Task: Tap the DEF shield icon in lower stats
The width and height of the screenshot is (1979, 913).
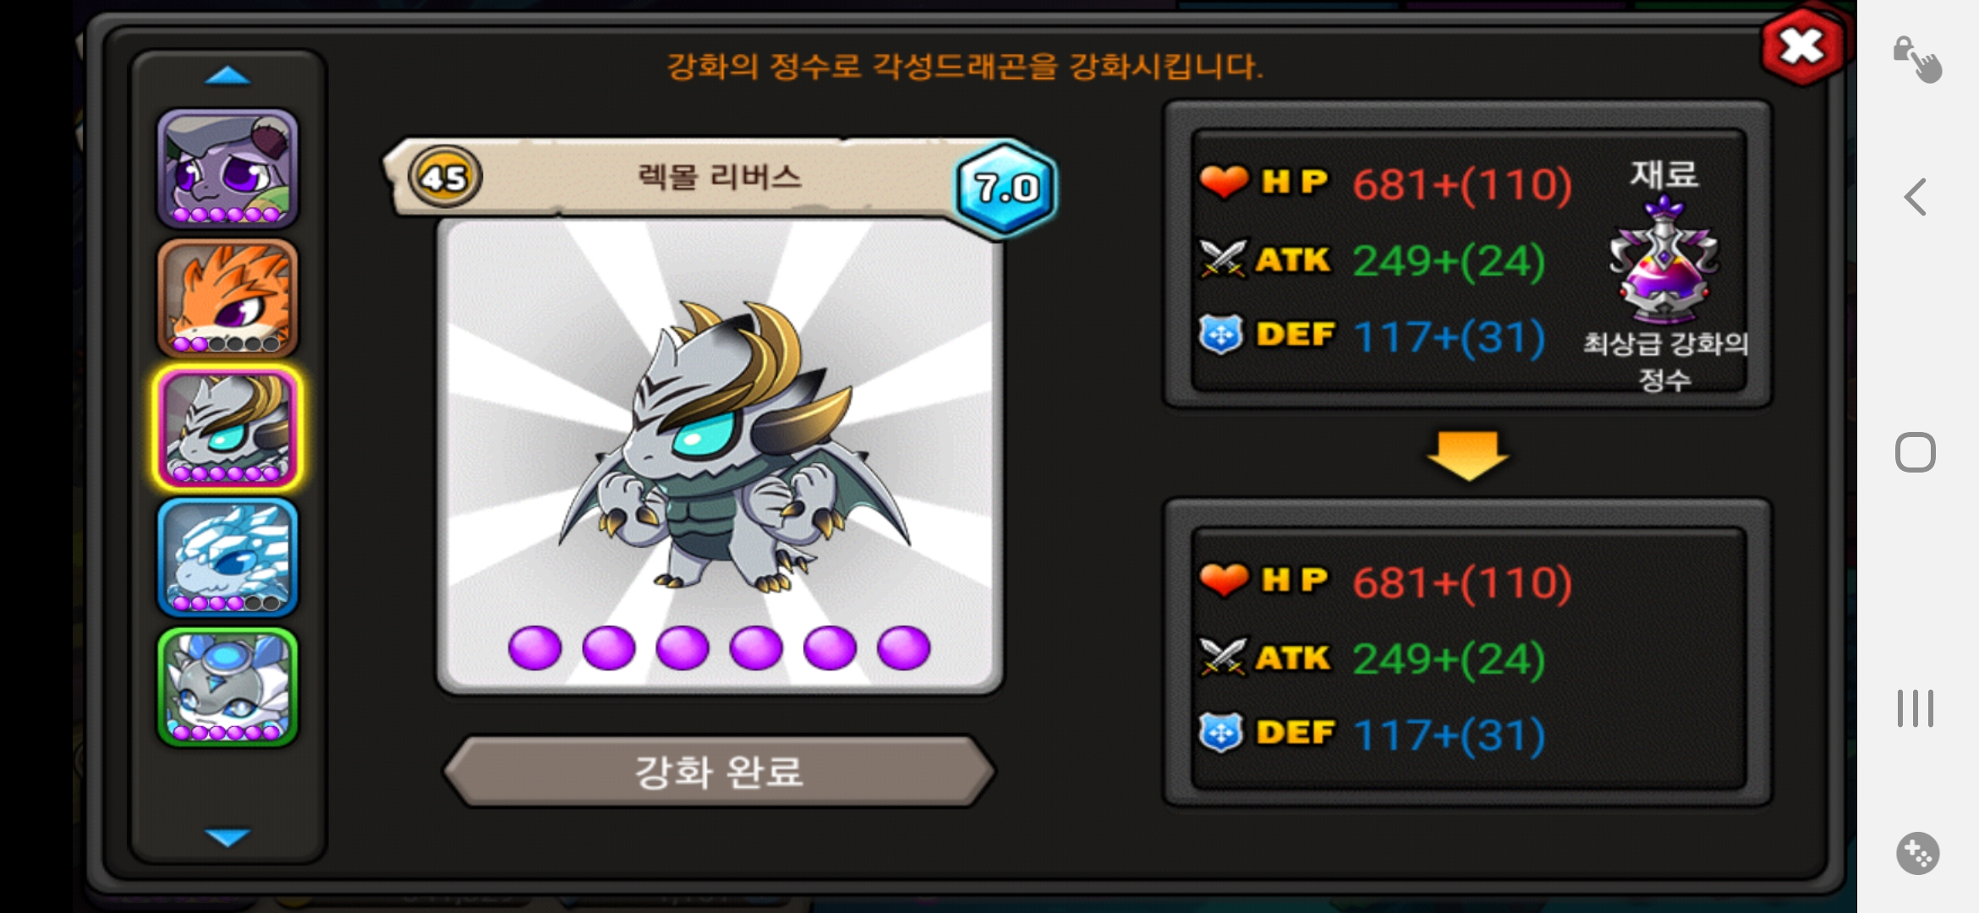Action: coord(1220,732)
